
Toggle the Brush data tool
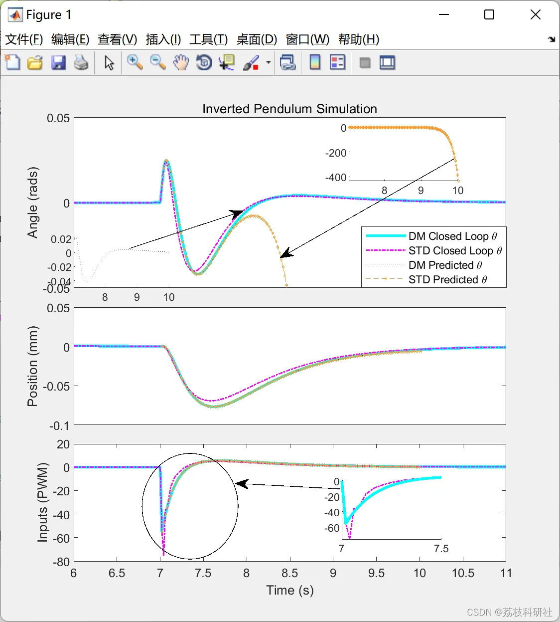click(251, 63)
